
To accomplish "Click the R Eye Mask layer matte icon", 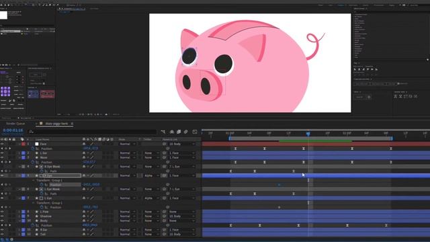I will pyautogui.click(x=41, y=167).
